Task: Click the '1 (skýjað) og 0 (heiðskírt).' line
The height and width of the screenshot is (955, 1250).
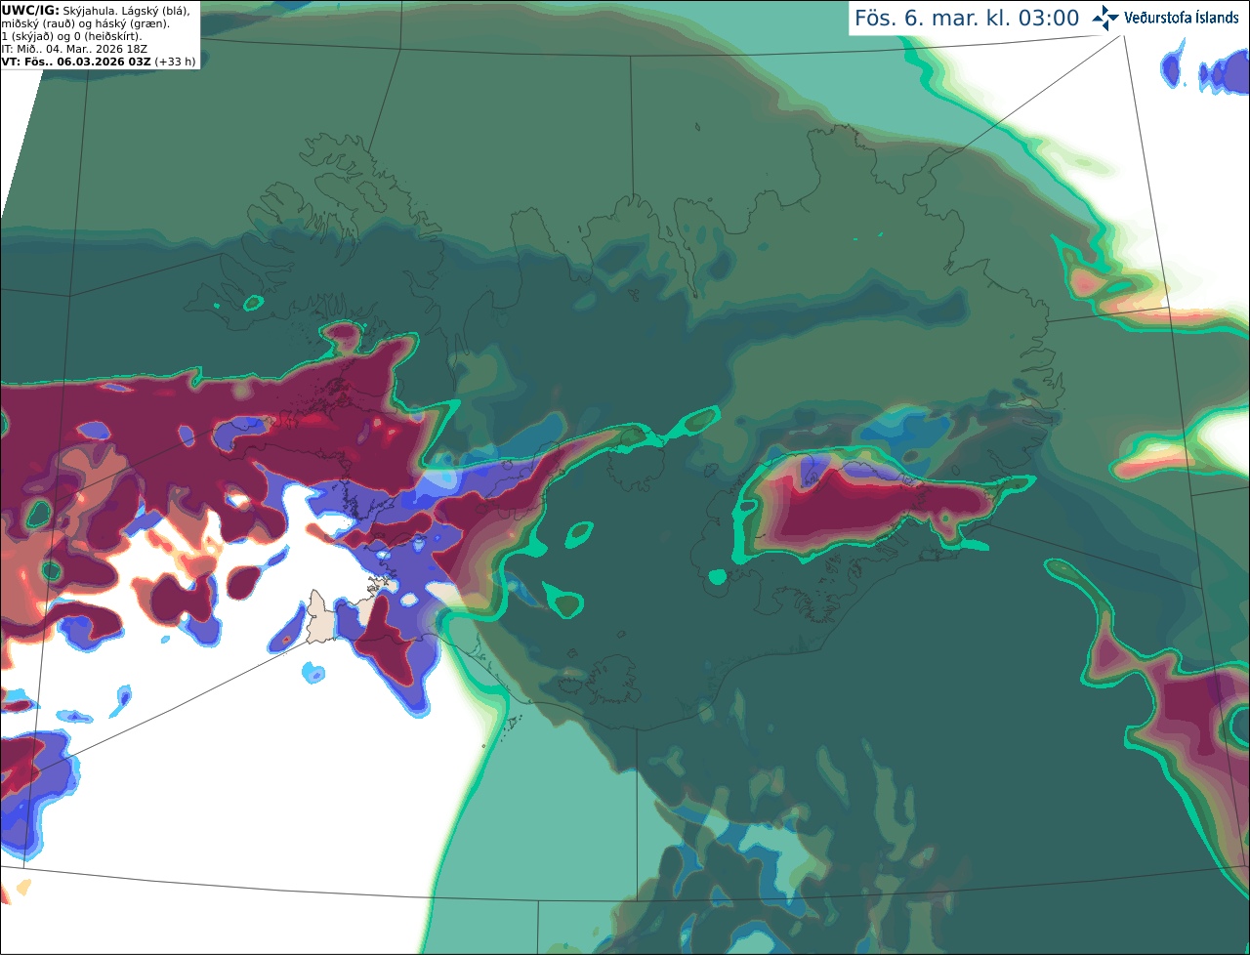Action: 71,35
